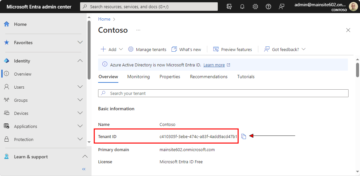
Task: Expand the Devices menu chevron
Action: tap(80, 113)
